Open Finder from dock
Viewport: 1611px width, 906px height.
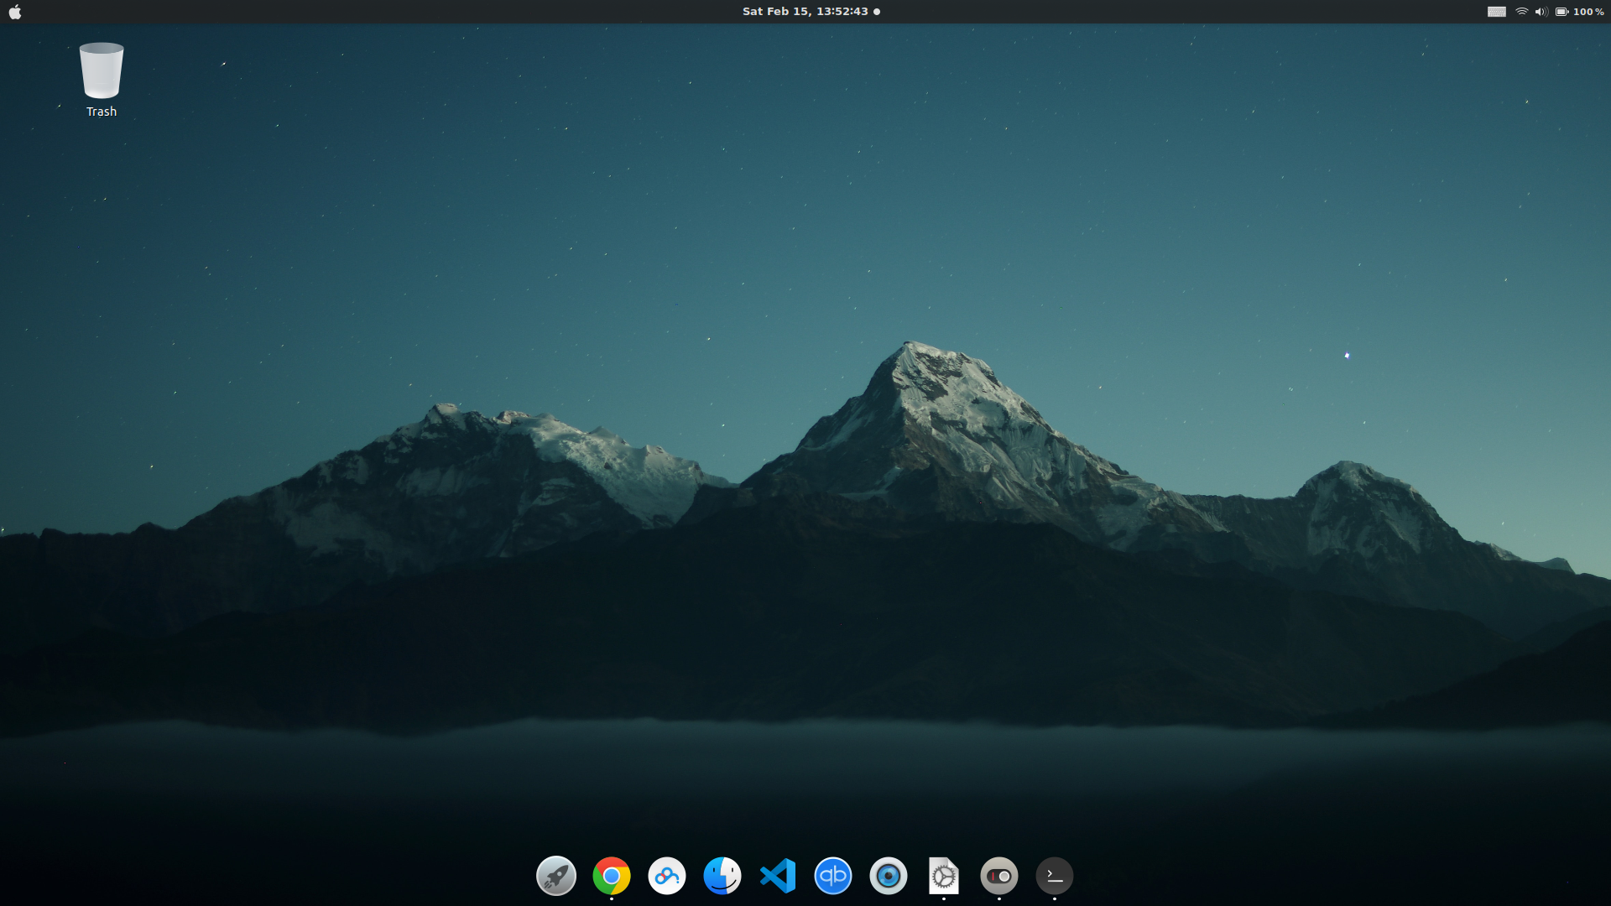[722, 875]
